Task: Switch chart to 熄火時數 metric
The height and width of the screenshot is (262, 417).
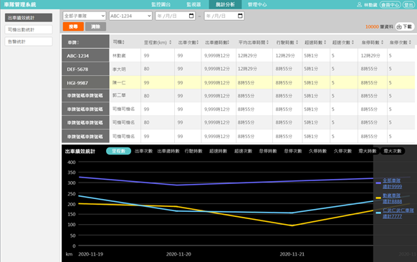Action: pos(368,151)
